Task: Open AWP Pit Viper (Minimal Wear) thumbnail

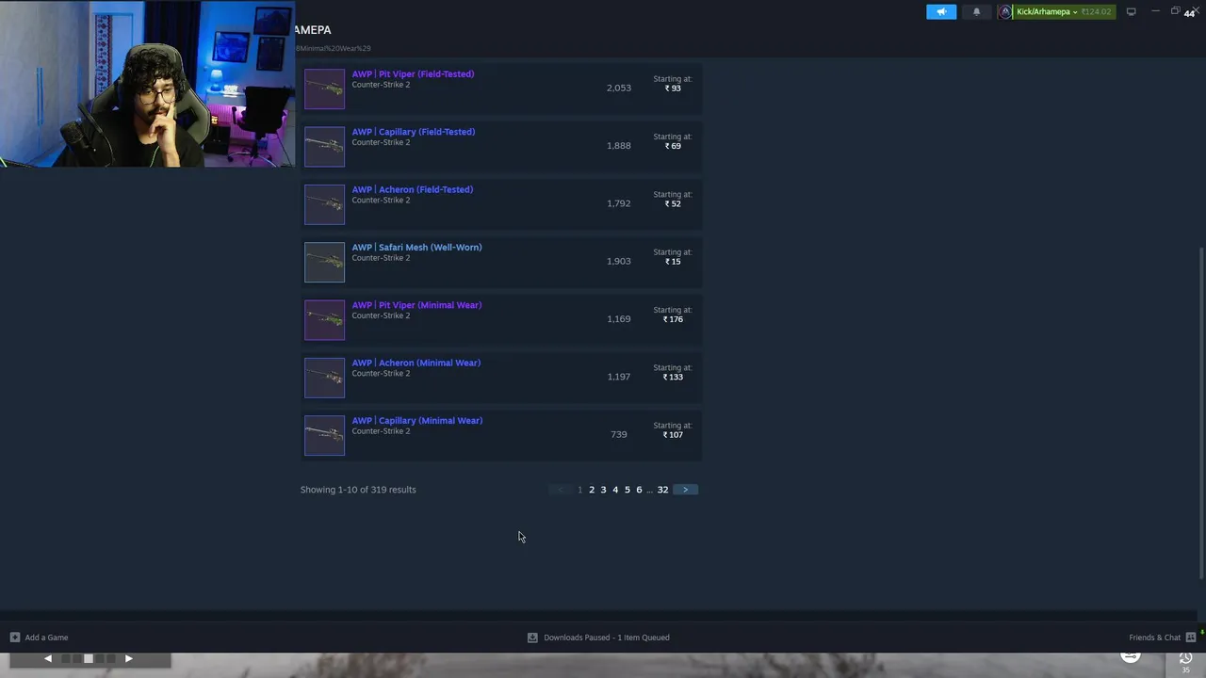Action: tap(324, 319)
